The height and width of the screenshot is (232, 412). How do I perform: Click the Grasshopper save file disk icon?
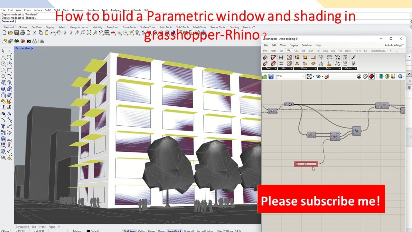[271, 76]
